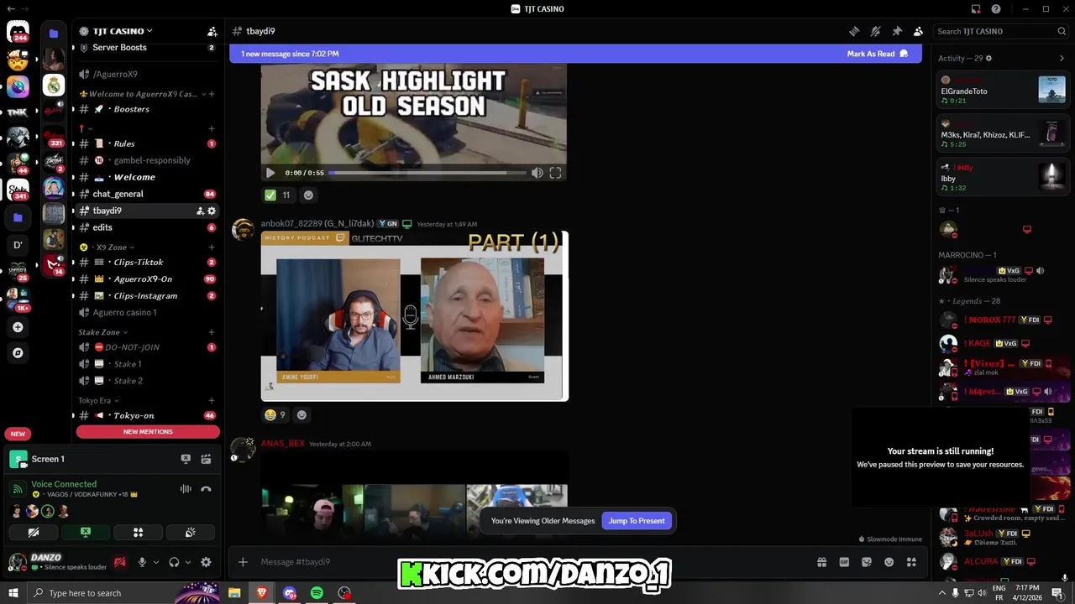Collapse the Stake Zone category
Image resolution: width=1075 pixels, height=604 pixels.
pyautogui.click(x=103, y=332)
